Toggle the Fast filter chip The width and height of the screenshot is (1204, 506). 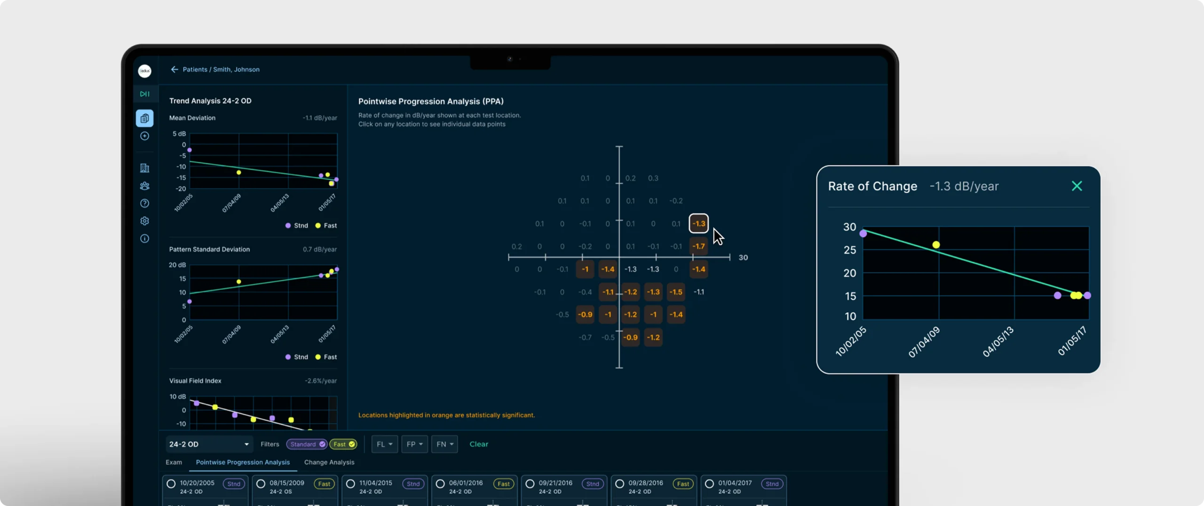pos(343,444)
